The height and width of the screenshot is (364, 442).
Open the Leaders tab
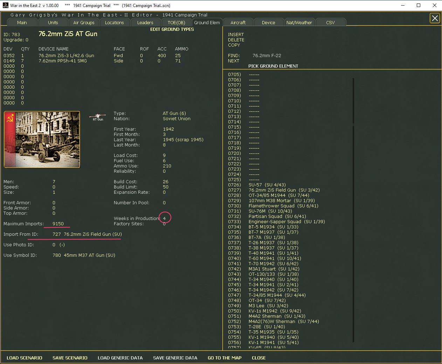pyautogui.click(x=145, y=22)
